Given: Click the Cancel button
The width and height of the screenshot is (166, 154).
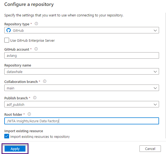Looking at the screenshot, I should tap(150, 149).
